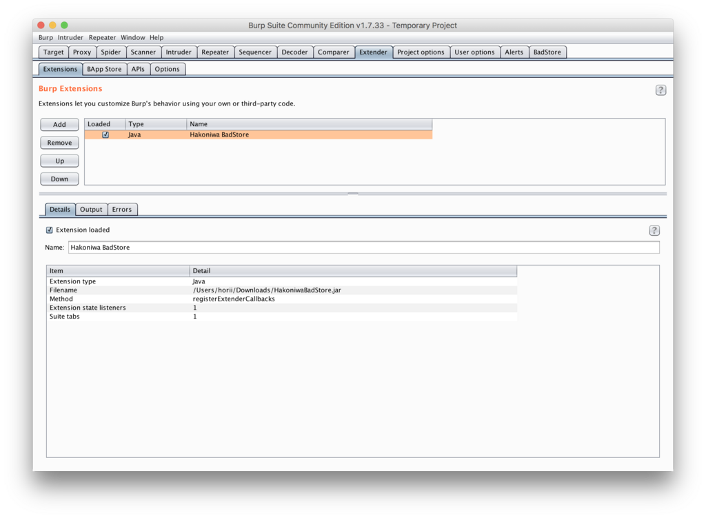Open the Repeater menu in menu bar
Screen dimensions: 706x518
[102, 38]
